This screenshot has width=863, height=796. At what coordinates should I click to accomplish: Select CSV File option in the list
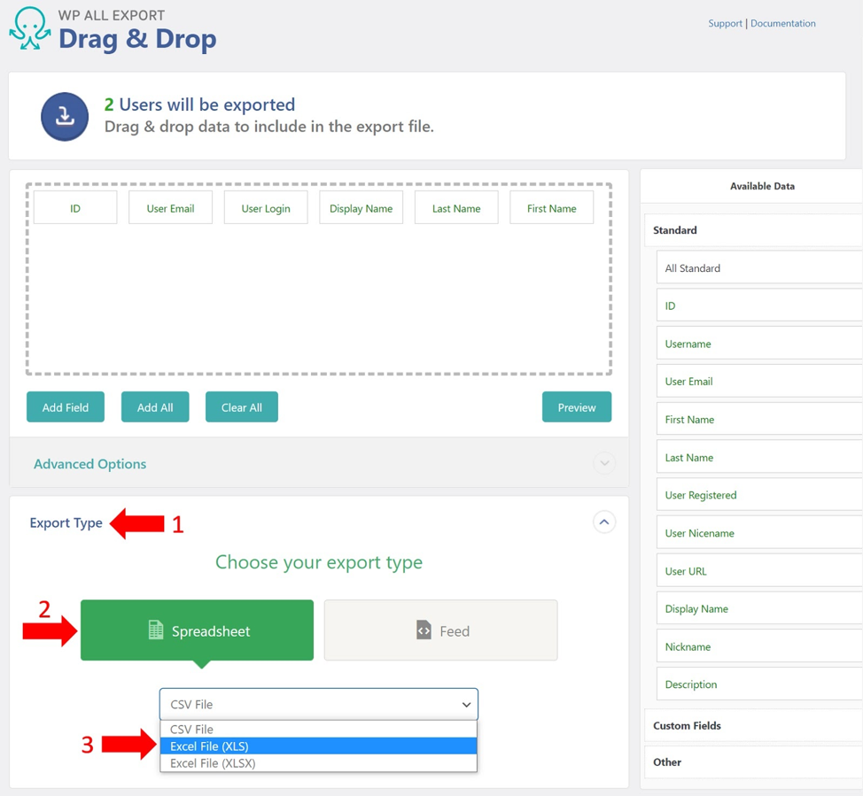[x=319, y=730]
